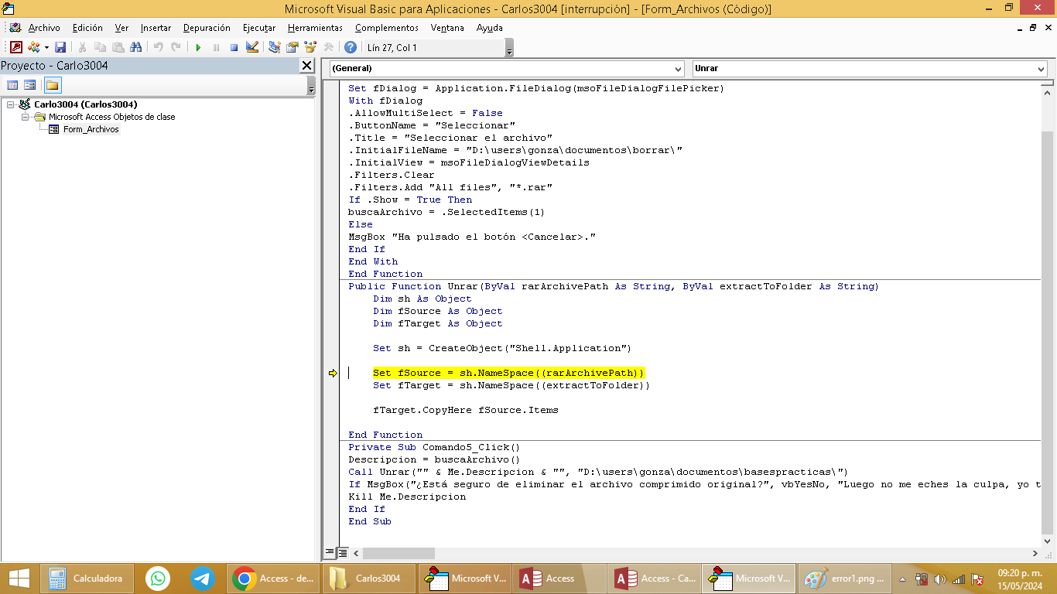Open WhatsApp from the taskbar
The height and width of the screenshot is (594, 1057).
(x=158, y=578)
